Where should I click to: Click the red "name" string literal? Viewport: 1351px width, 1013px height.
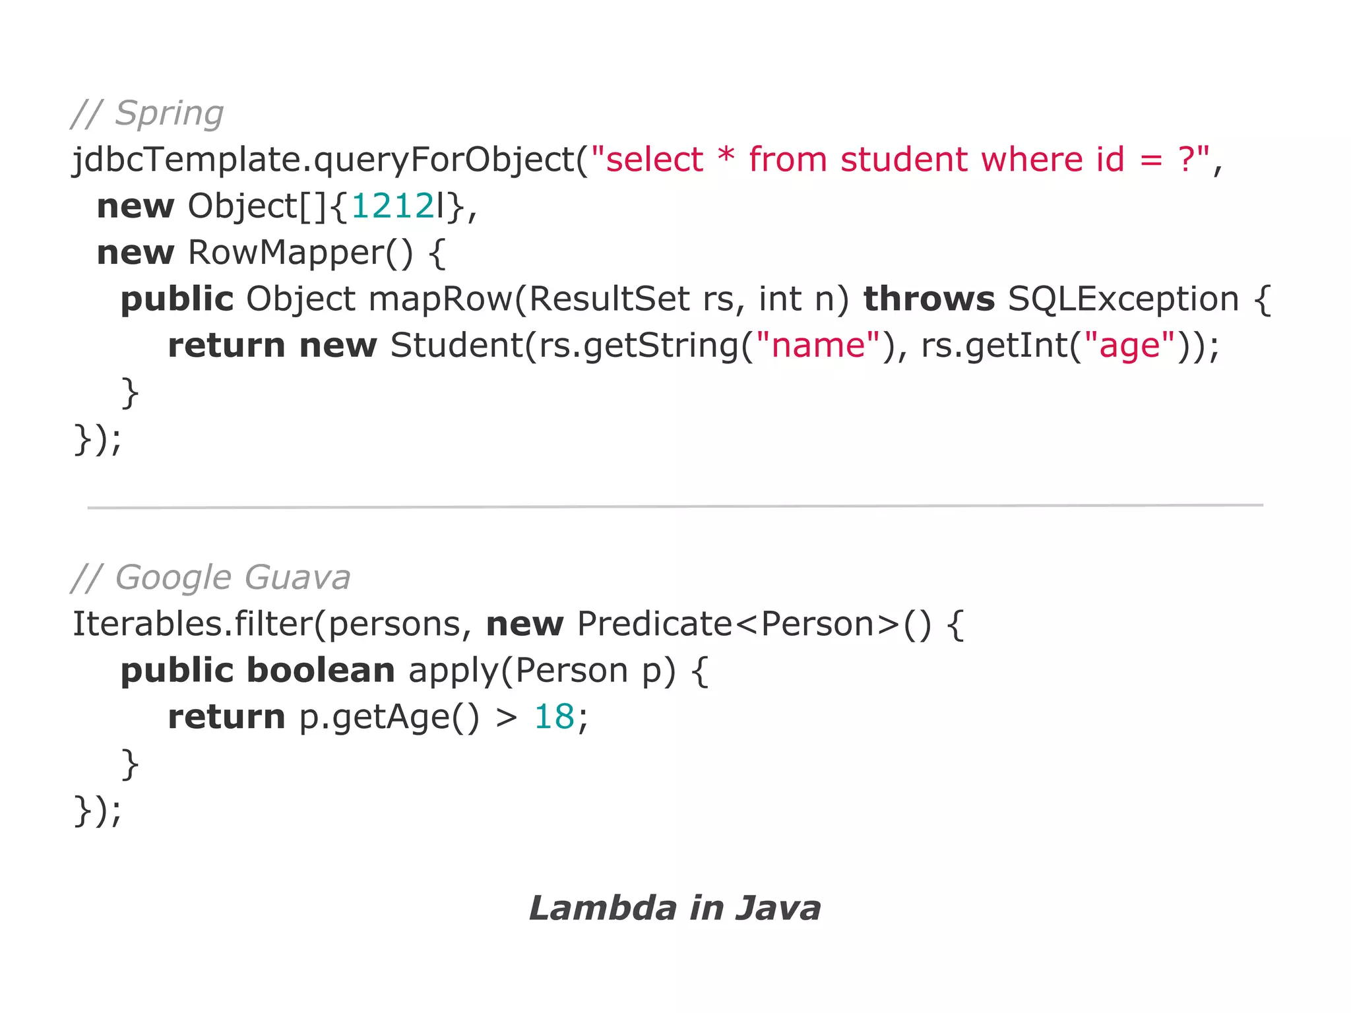pos(817,346)
